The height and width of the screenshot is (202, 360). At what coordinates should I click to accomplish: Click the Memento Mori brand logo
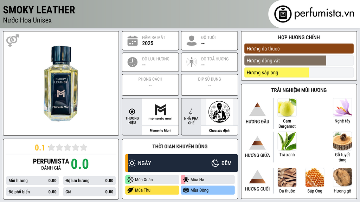click(x=160, y=112)
